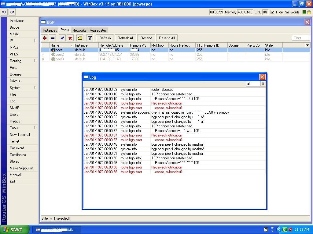Add a new BGP peer with plus icon
This screenshot has height=234, width=313.
point(45,38)
